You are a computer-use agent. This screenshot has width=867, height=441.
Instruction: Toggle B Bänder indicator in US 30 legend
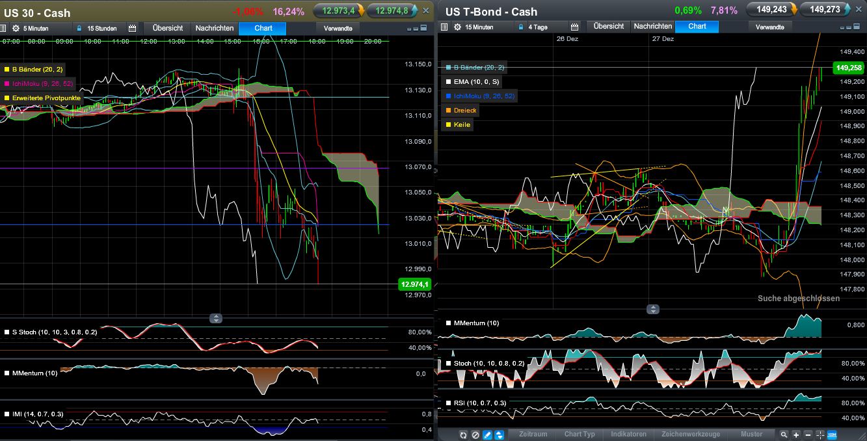[x=36, y=69]
